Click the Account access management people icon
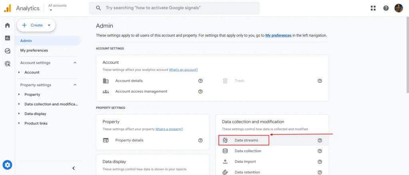Screen dimensions: 409x175 click(x=105, y=91)
